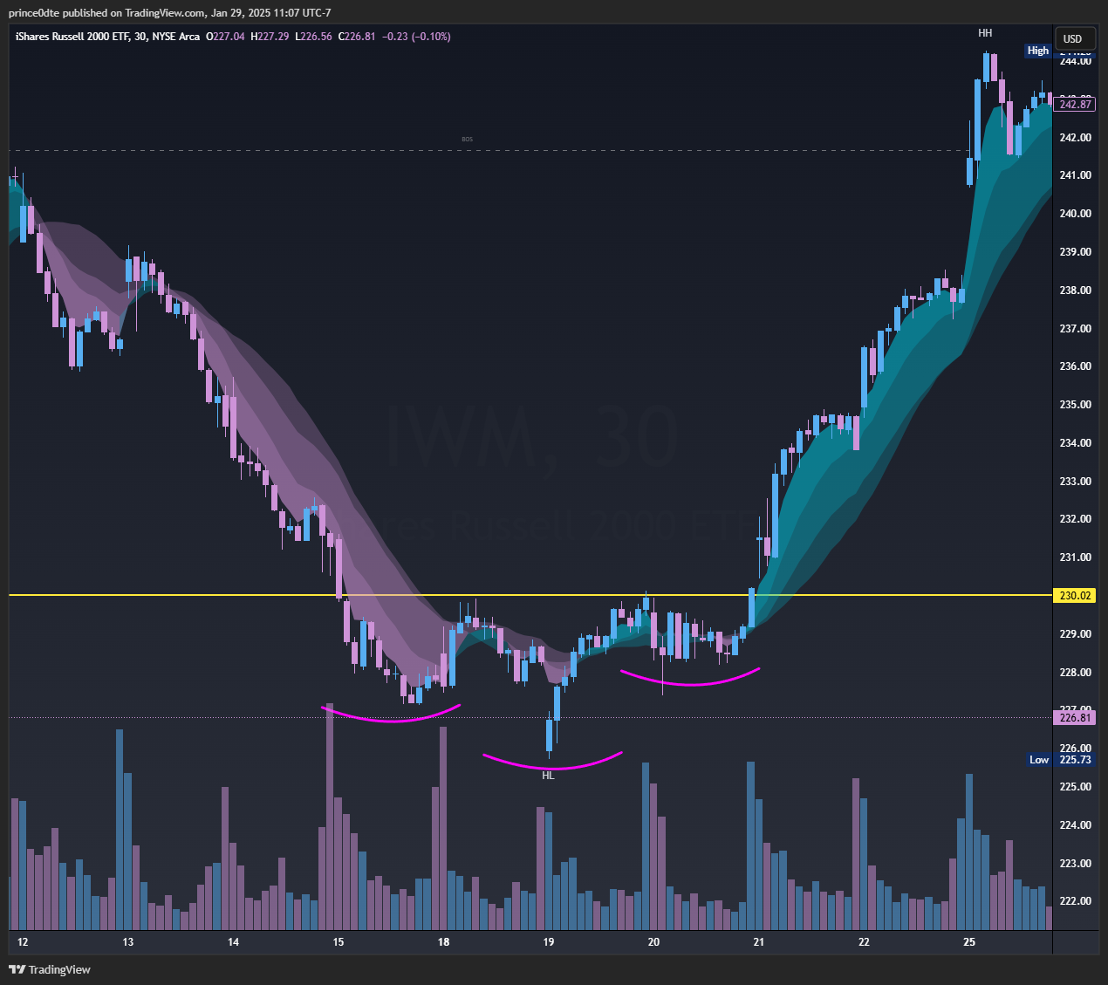
Task: Click the 21 date label on the time axis
Action: (759, 942)
